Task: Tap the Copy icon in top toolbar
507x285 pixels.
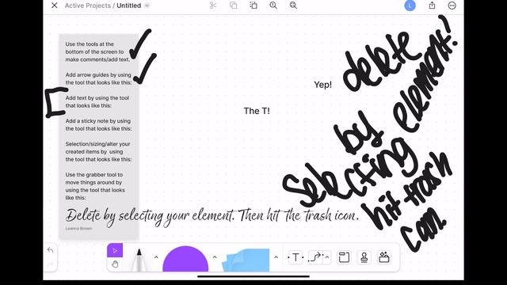Action: tap(233, 6)
